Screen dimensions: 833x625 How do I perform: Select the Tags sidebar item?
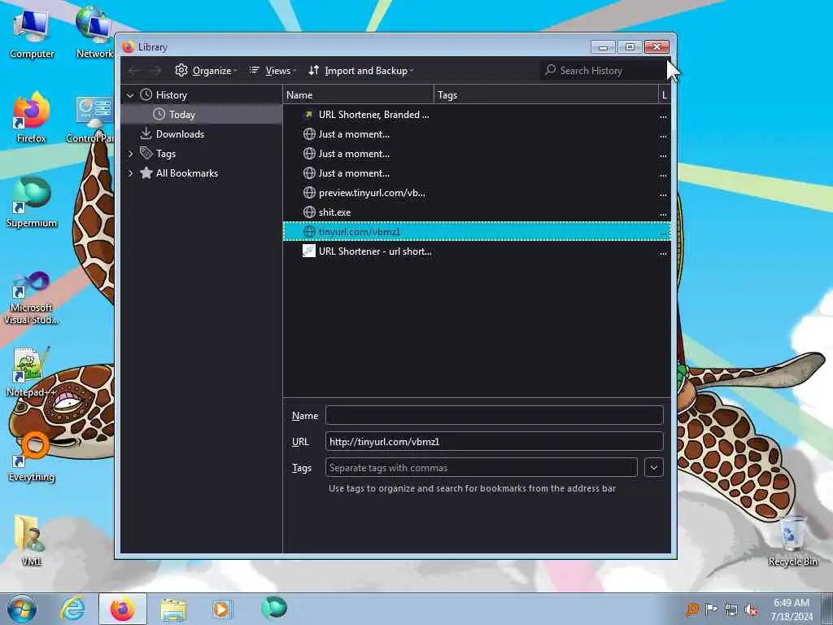point(202,154)
